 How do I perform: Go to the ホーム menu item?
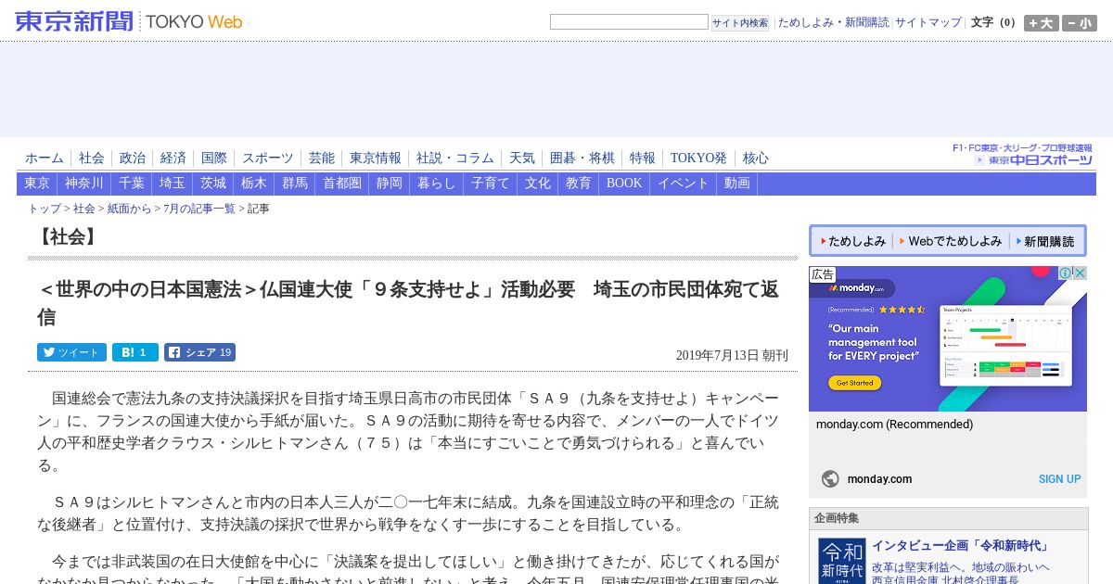point(45,159)
